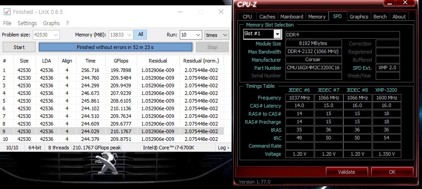Click the 8 threads status bar entry

pos(58,148)
